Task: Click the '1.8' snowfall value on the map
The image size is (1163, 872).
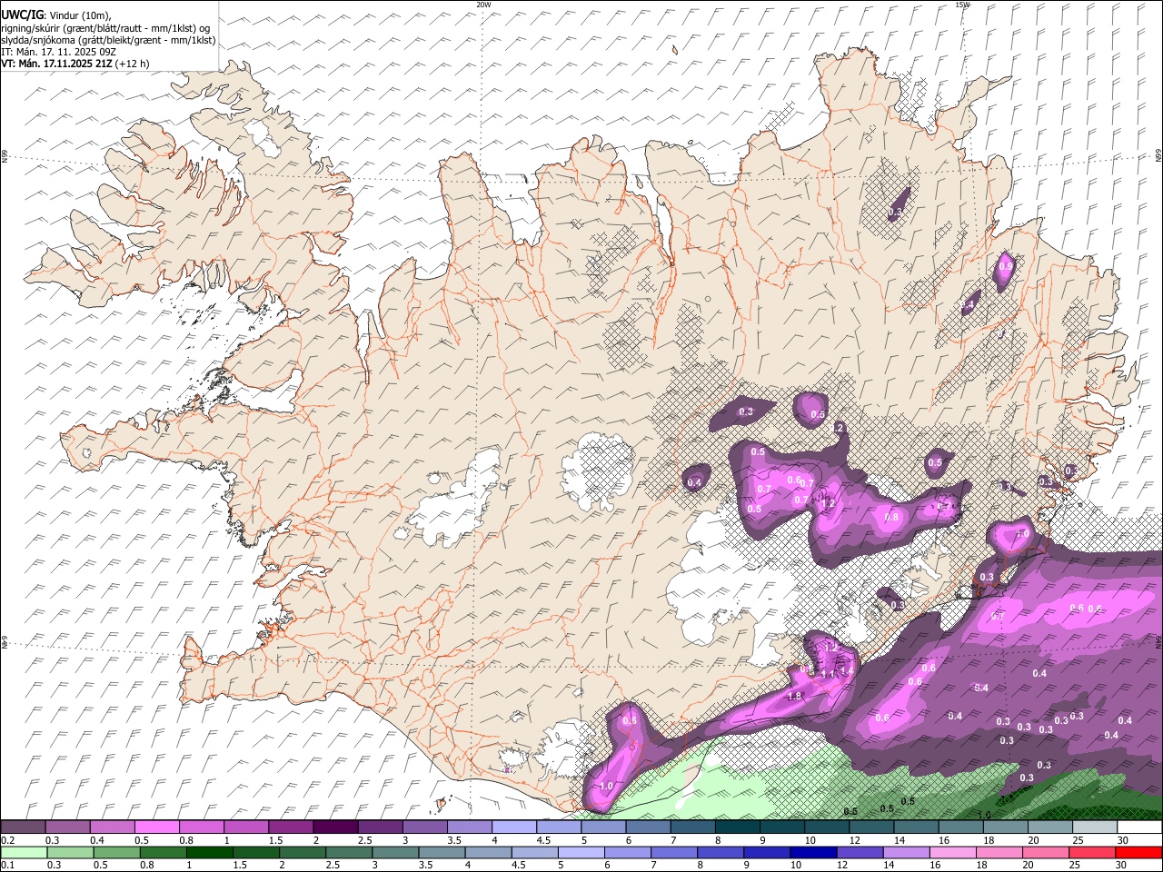Action: (795, 696)
